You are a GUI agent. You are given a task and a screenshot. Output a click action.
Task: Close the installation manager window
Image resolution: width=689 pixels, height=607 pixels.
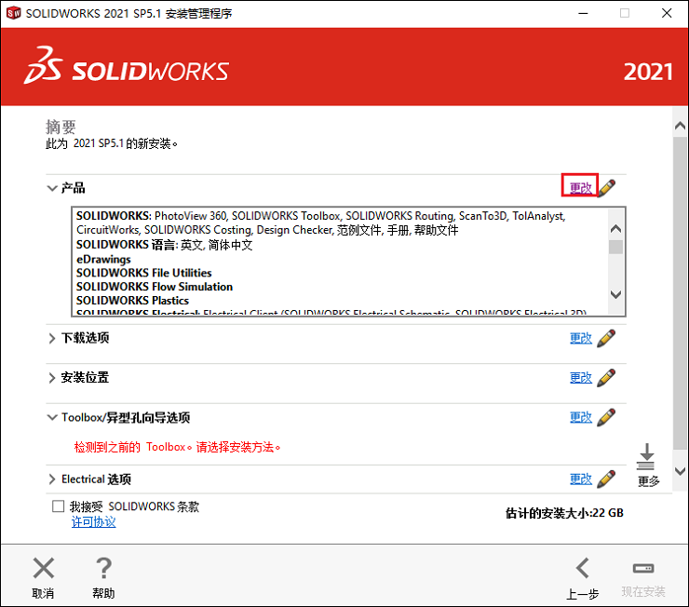(667, 13)
